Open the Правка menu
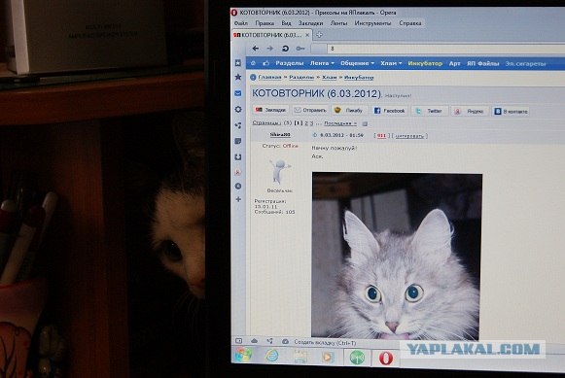Image resolution: width=565 pixels, height=378 pixels. point(265,23)
